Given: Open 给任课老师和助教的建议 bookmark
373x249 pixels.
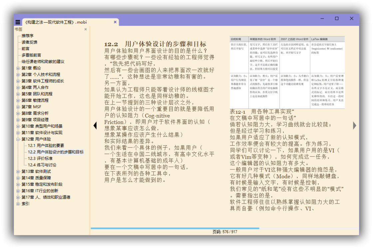Looking at the screenshot, I should pyautogui.click(x=43, y=62).
